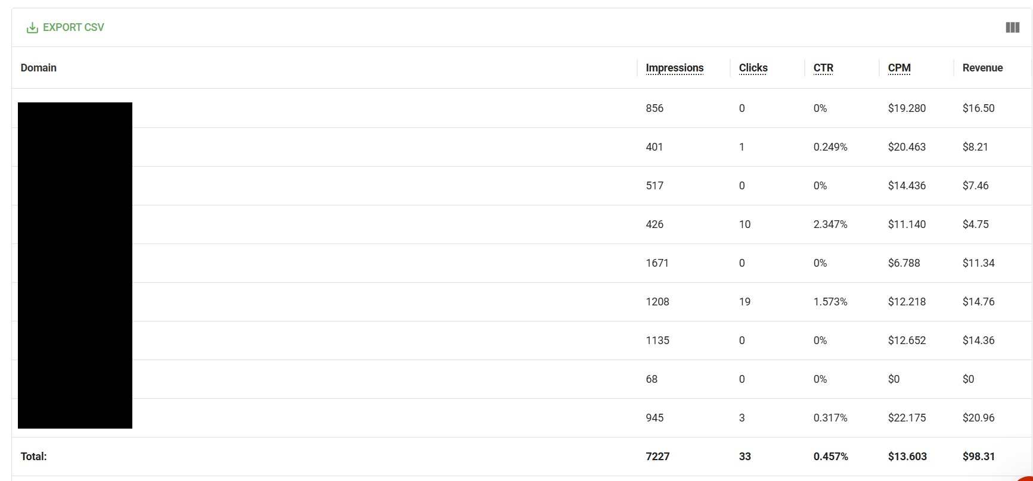Click the $22.175 CPM value
Image resolution: width=1033 pixels, height=481 pixels.
click(907, 418)
